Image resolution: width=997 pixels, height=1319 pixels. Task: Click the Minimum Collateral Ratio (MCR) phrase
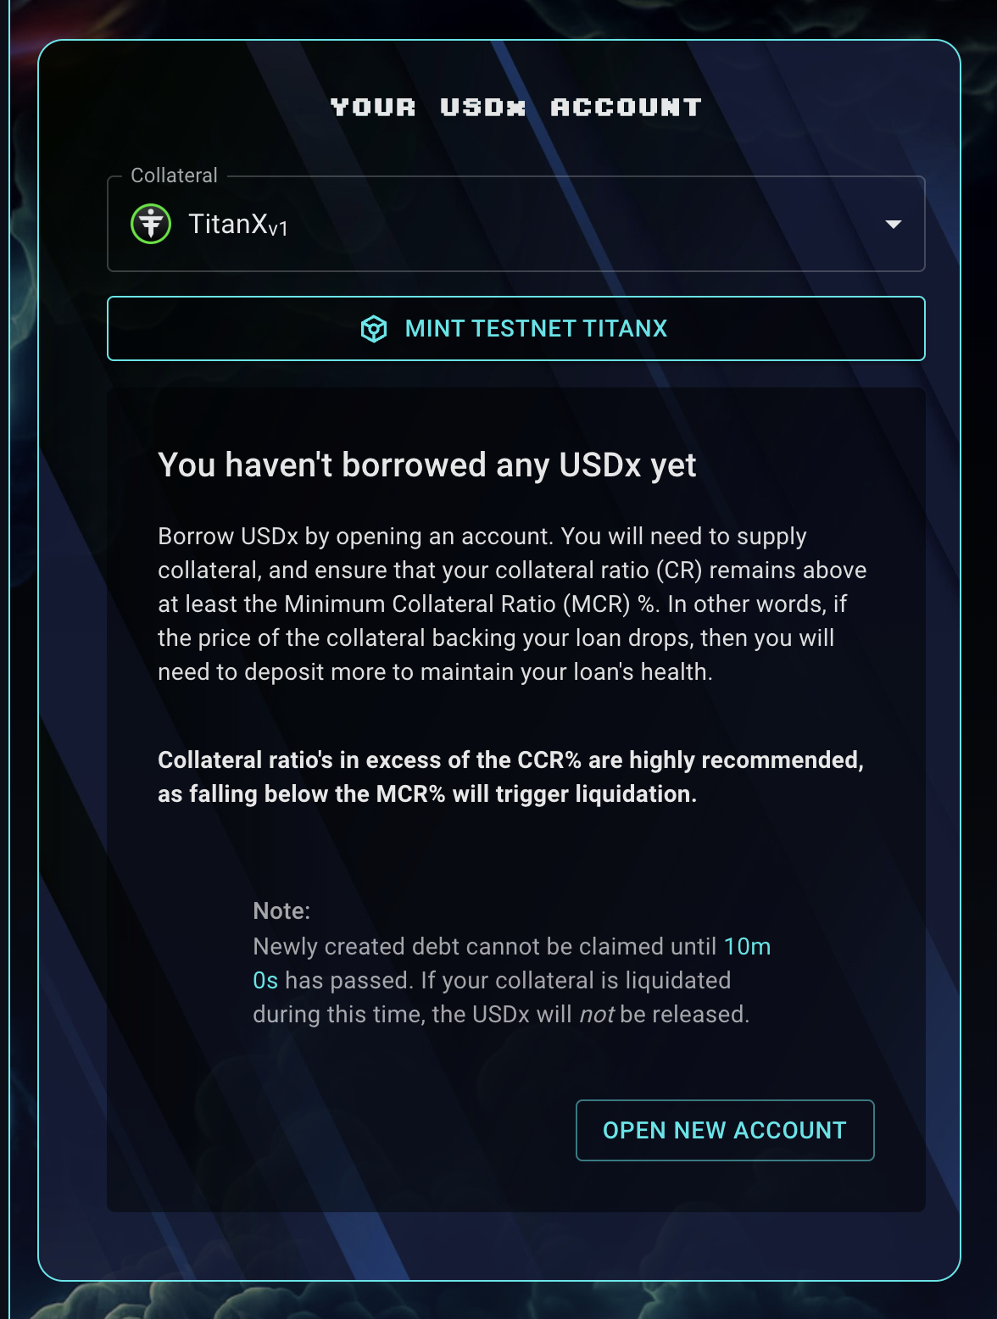(458, 604)
